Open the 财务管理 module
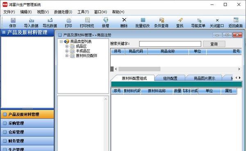The width and height of the screenshot is (246, 151). (x=27, y=141)
